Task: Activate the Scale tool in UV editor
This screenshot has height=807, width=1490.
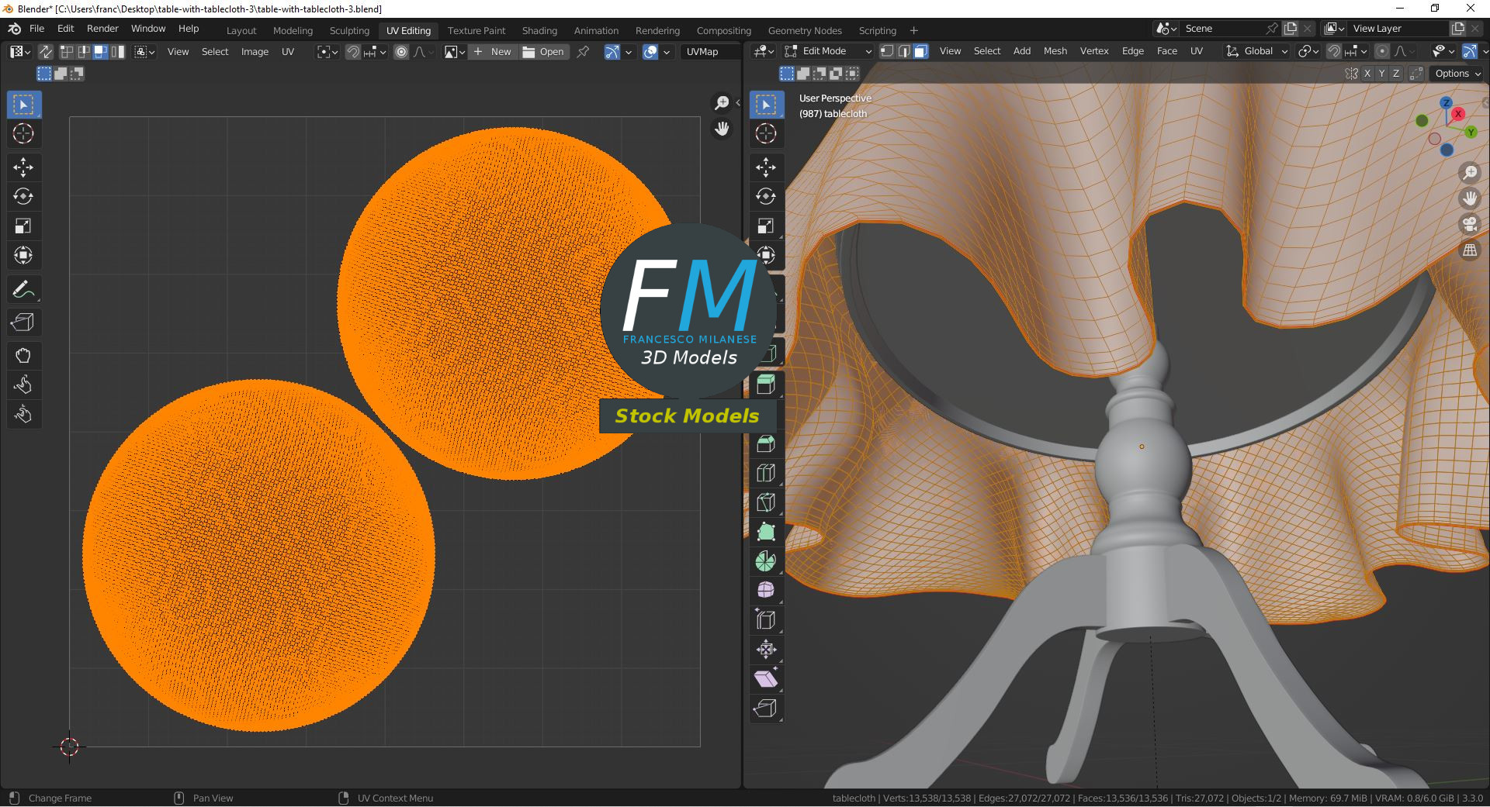Action: tap(23, 226)
